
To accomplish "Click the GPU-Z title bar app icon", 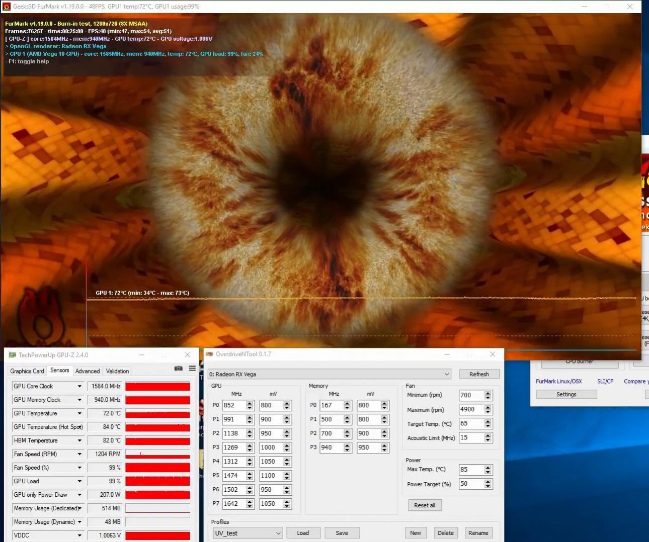I will pos(13,355).
